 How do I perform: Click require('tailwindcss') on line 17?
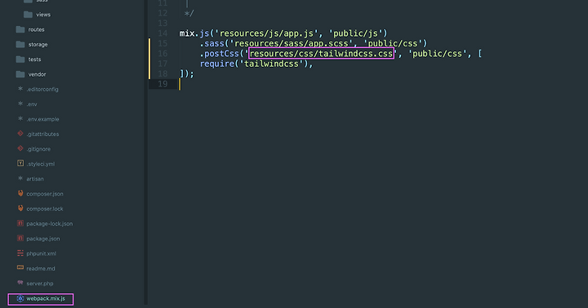click(x=254, y=64)
